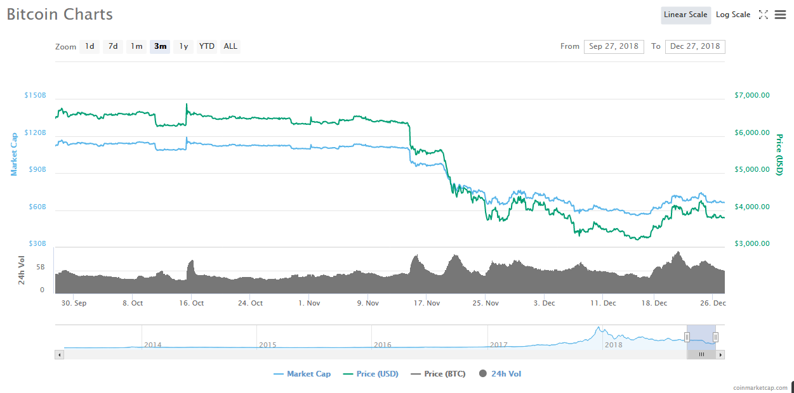
Task: Open the chart hamburger menu
Action: pos(780,15)
